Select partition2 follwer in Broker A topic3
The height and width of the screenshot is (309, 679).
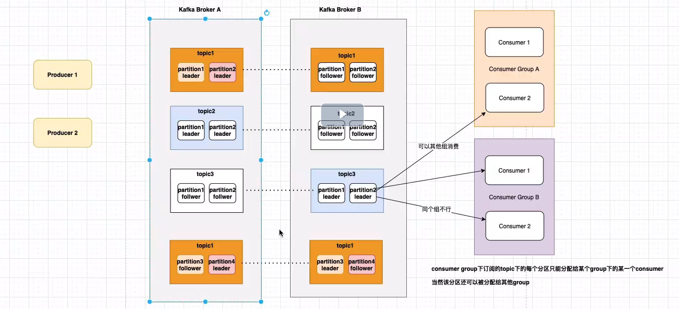click(222, 193)
